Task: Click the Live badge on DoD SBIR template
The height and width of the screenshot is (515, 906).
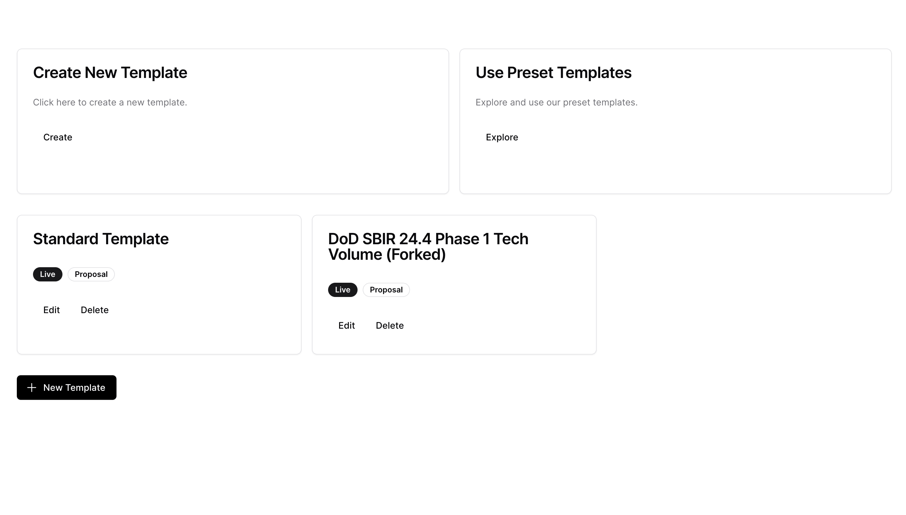Action: 342,290
